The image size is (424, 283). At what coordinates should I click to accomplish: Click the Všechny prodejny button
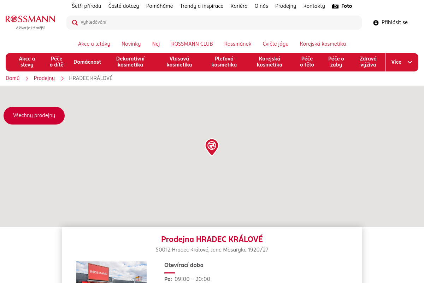point(34,116)
